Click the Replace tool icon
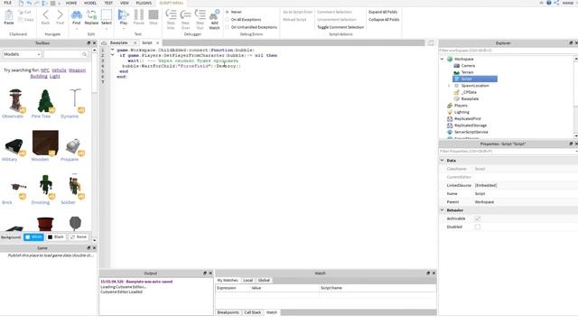 91,15
